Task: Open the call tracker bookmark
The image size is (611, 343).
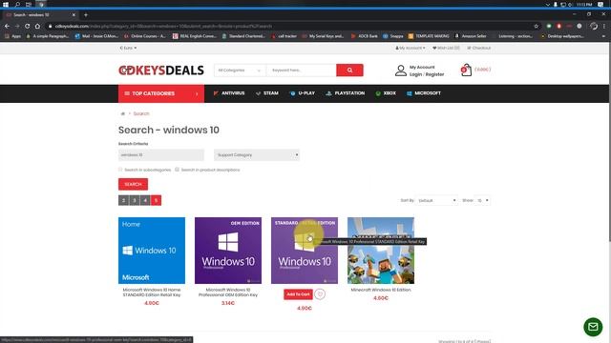Action: [284, 36]
